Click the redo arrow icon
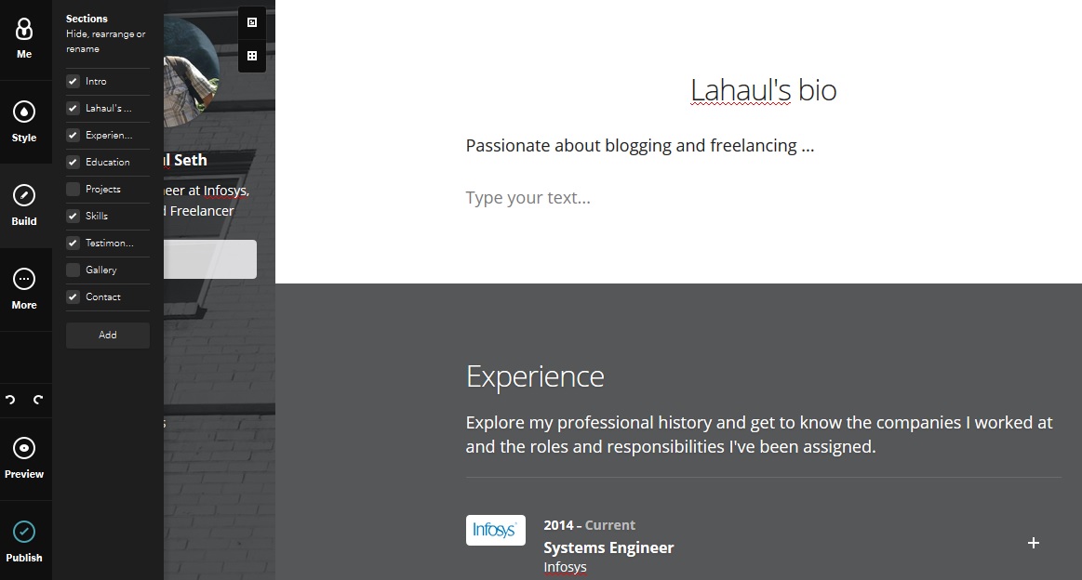The image size is (1082, 580). coord(38,400)
